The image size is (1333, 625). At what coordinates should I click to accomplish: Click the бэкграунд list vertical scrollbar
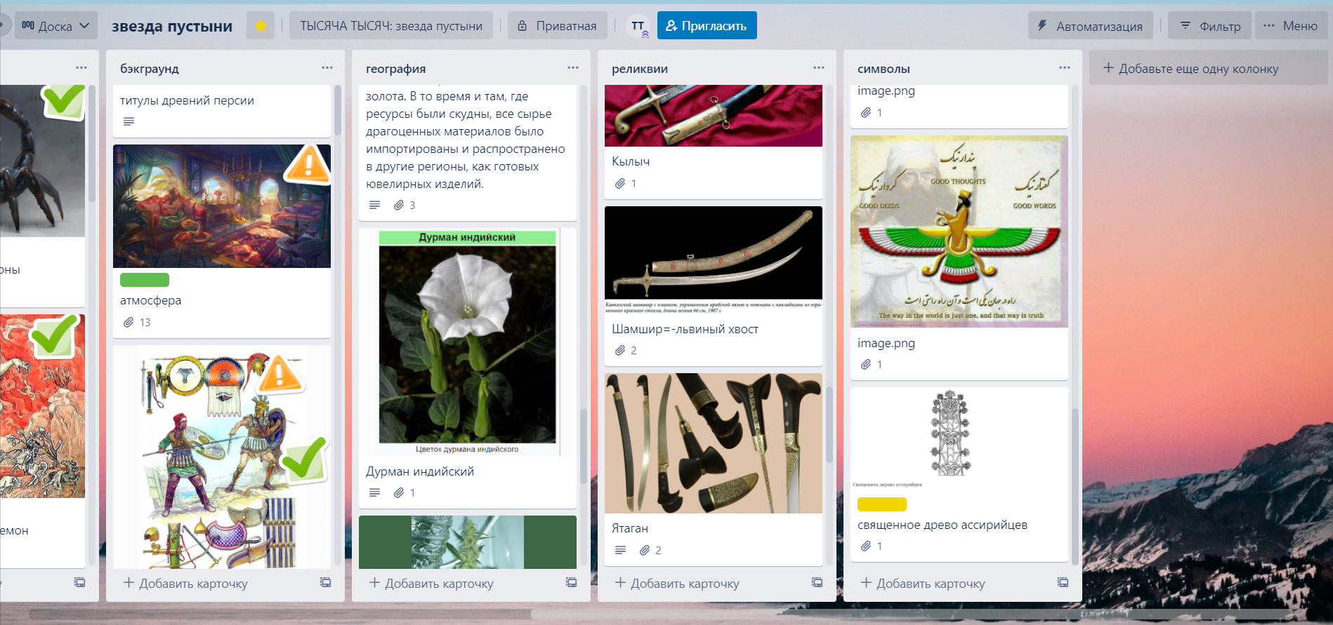(338, 110)
